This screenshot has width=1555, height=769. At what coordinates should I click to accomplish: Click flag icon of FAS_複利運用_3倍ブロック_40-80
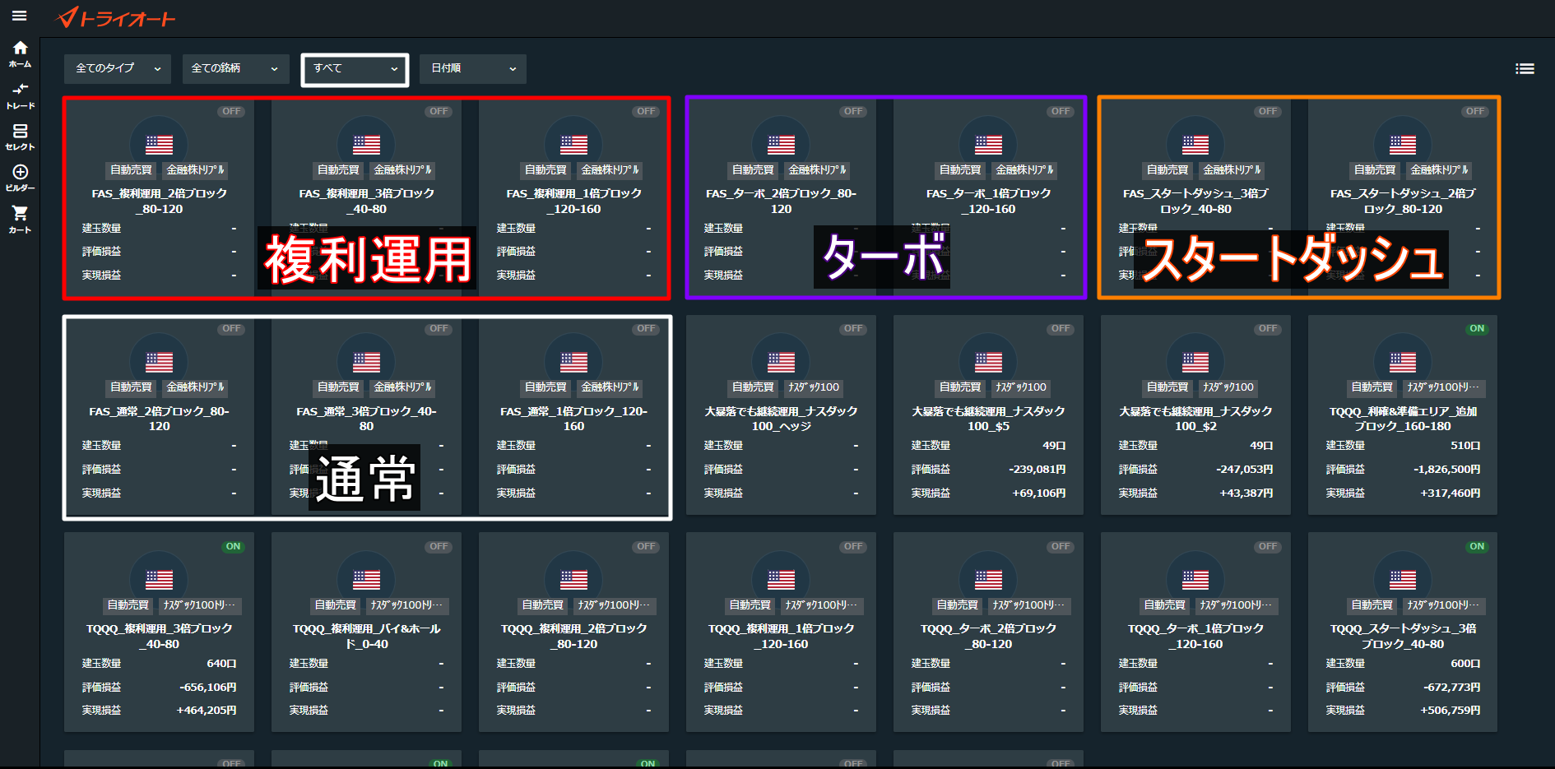[366, 145]
